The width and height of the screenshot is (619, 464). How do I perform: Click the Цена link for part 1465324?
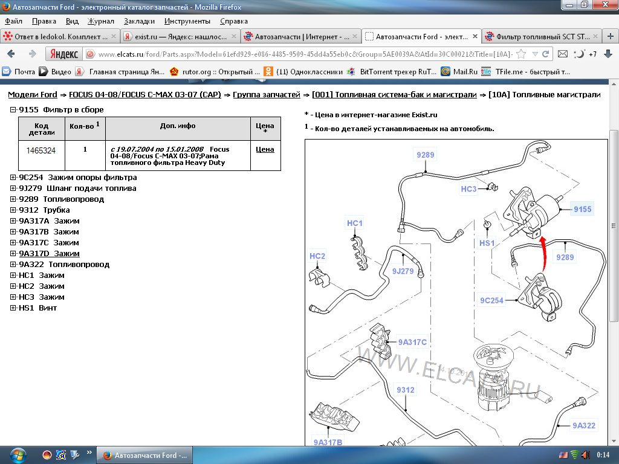click(x=265, y=149)
